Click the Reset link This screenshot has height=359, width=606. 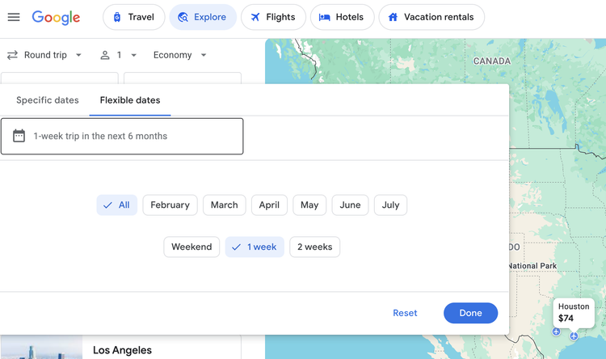tap(405, 313)
